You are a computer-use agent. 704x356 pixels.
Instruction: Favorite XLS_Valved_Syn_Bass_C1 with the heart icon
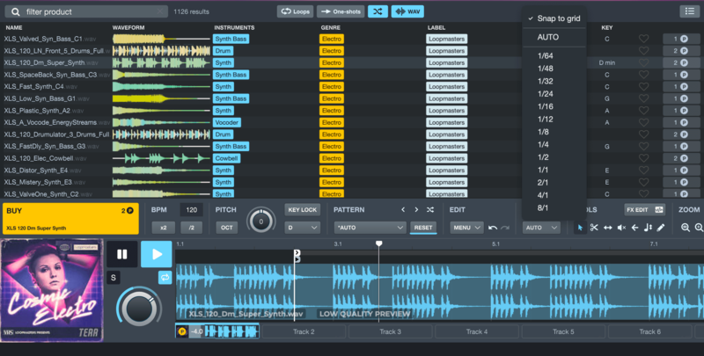click(644, 40)
